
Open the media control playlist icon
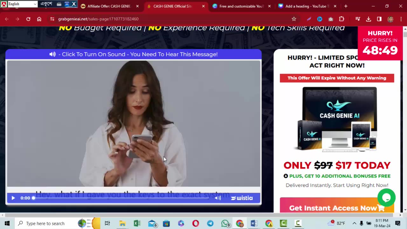click(358, 19)
